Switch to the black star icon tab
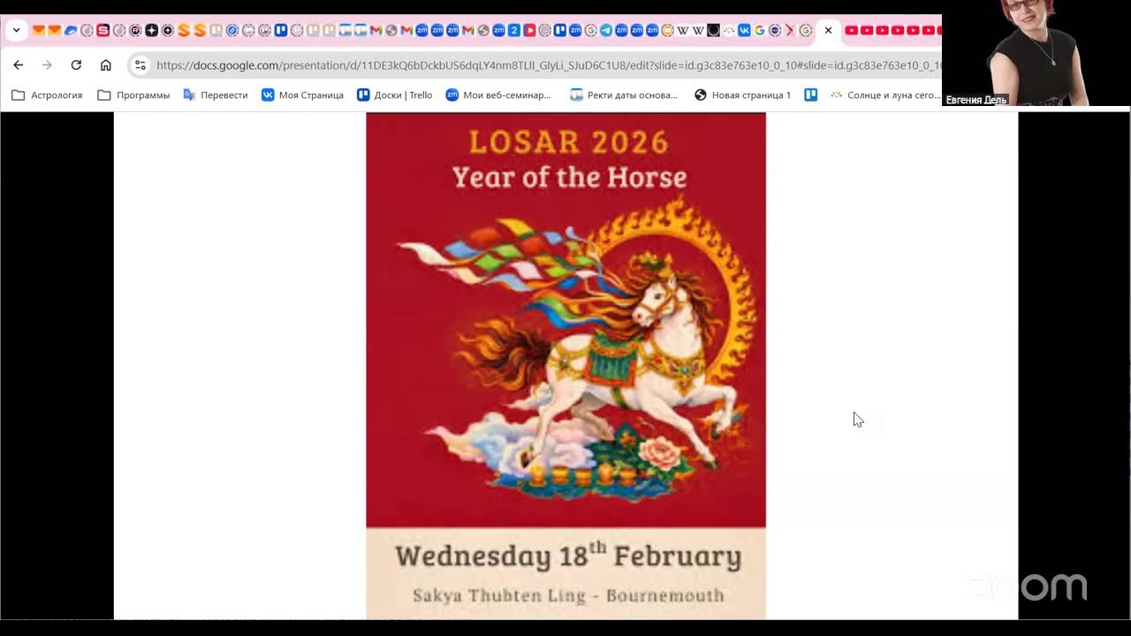The image size is (1131, 636). (x=151, y=30)
